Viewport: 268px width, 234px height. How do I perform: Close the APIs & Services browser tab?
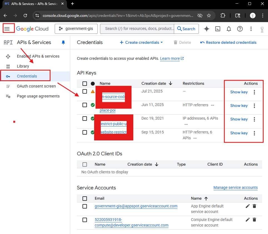(62, 4)
